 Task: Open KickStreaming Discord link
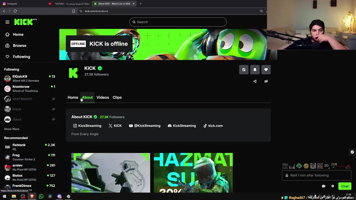coord(182,126)
